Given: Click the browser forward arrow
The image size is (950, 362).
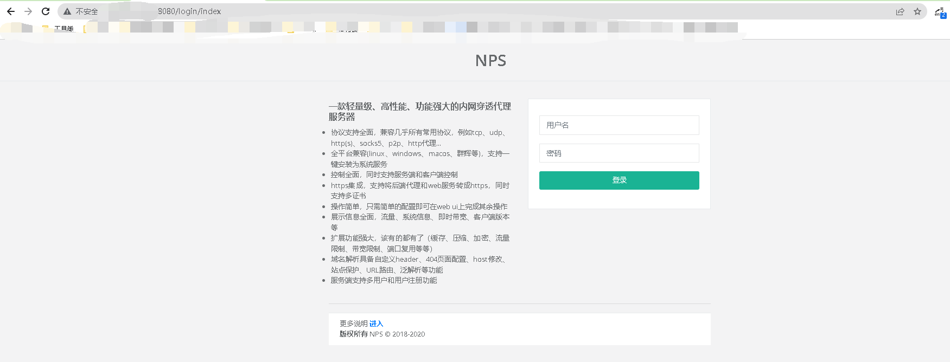Looking at the screenshot, I should [x=28, y=11].
